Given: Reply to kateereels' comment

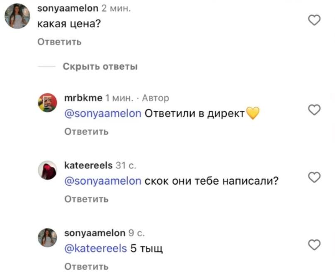Looking at the screenshot, I should (86, 199).
